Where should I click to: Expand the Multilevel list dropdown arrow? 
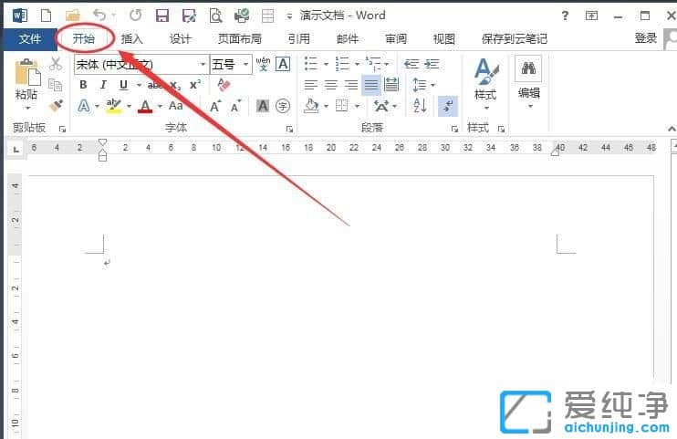(387, 65)
